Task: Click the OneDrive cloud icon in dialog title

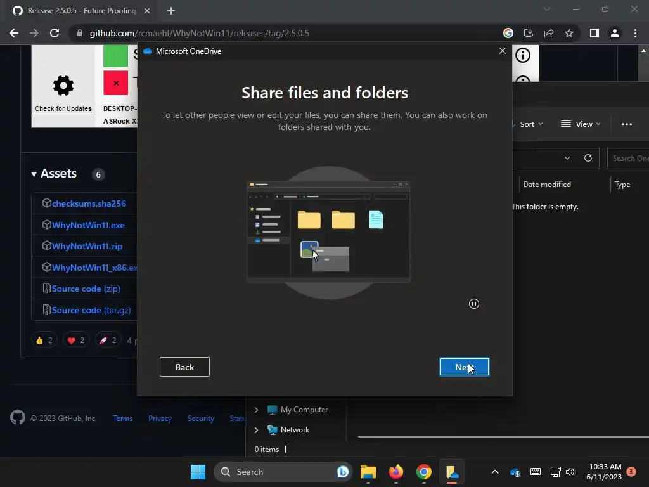Action: click(x=147, y=51)
